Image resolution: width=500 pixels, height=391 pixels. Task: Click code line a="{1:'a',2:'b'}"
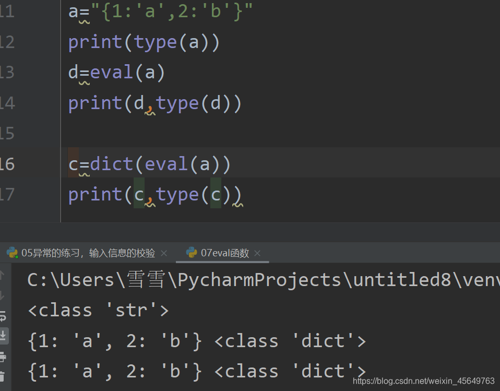coord(160,11)
